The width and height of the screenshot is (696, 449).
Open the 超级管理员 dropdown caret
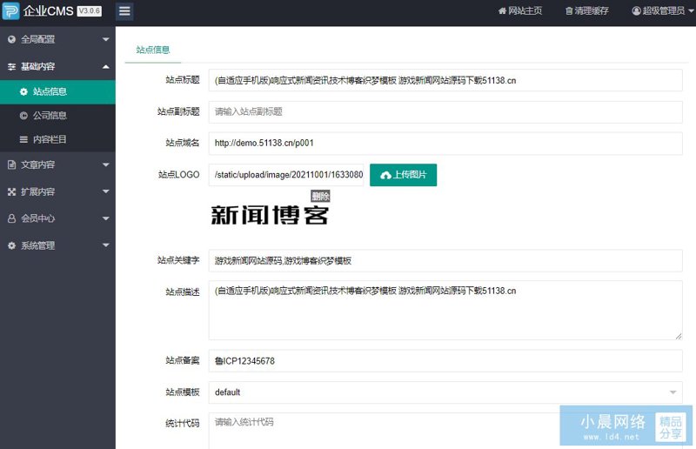[x=691, y=10]
